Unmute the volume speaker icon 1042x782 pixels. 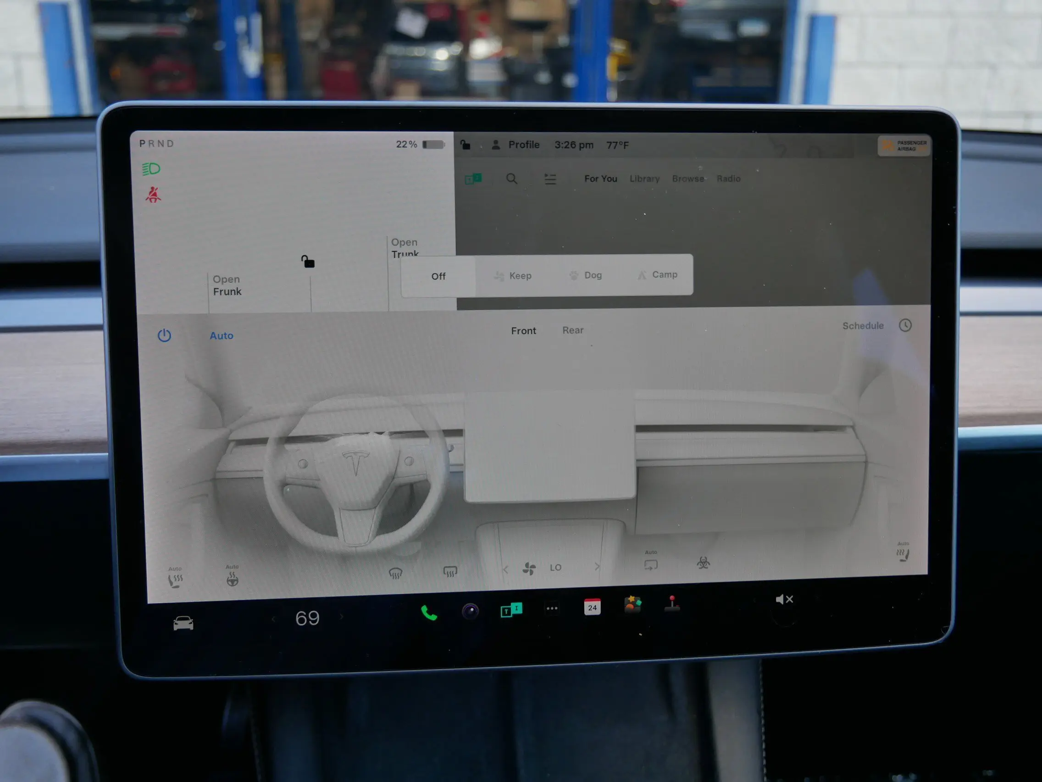coord(784,599)
